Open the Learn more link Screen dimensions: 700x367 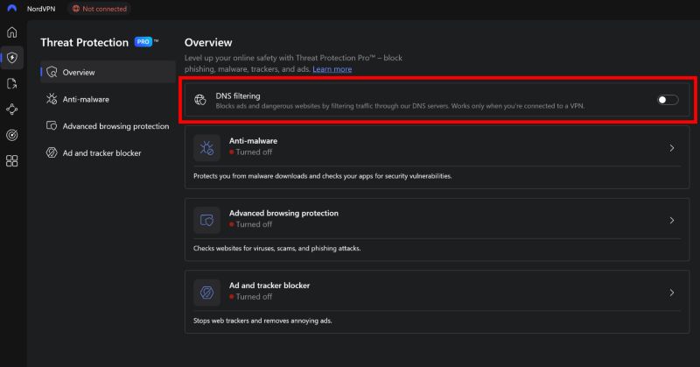[332, 69]
